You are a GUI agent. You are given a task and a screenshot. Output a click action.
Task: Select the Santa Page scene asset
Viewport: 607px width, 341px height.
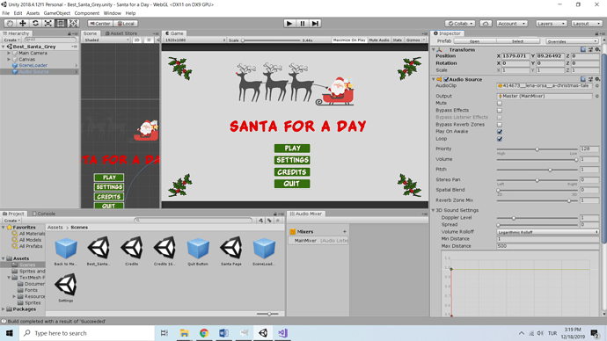click(x=231, y=251)
